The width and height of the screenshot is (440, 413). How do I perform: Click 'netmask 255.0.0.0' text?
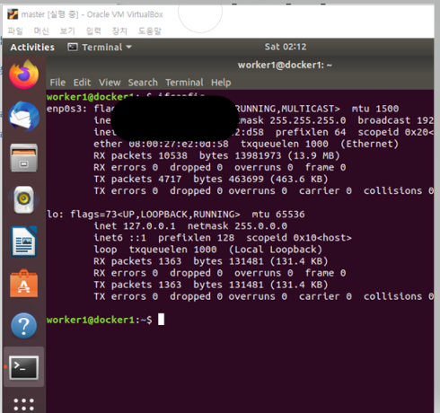[x=237, y=226]
